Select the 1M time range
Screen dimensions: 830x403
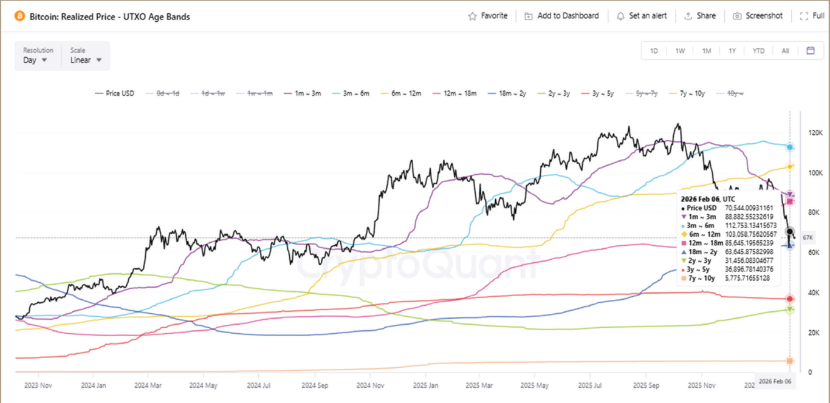pos(707,51)
